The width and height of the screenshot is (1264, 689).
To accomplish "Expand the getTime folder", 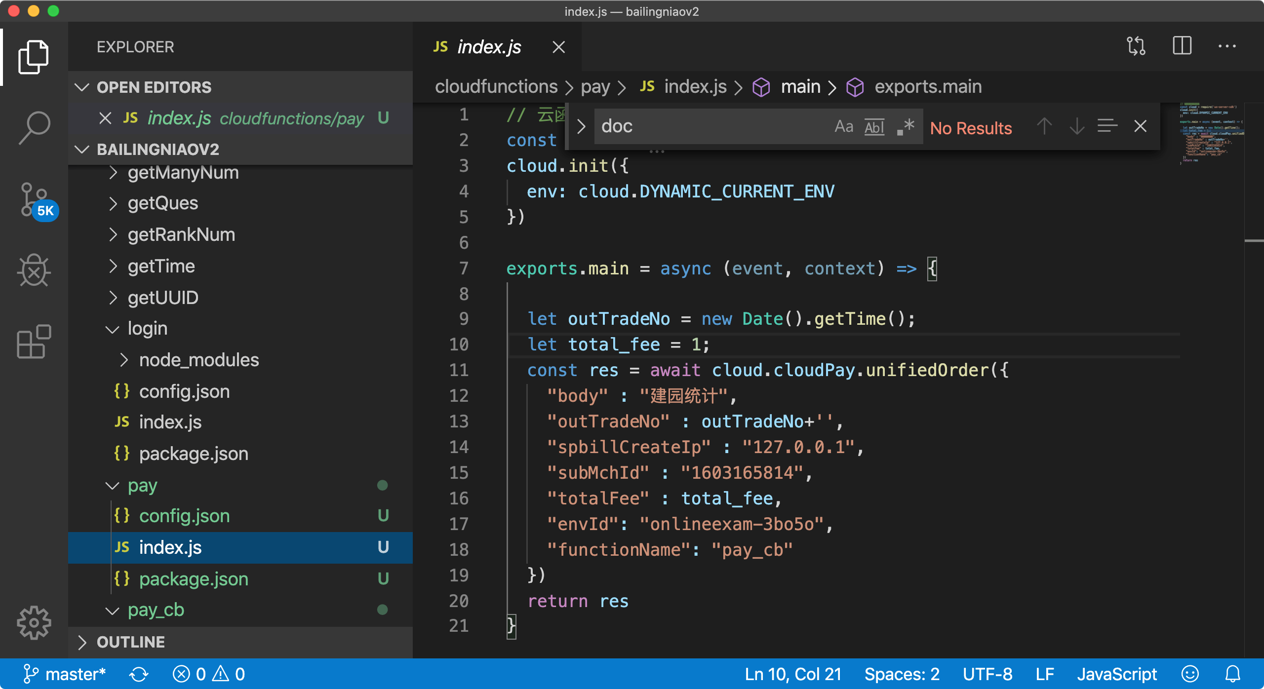I will point(161,267).
